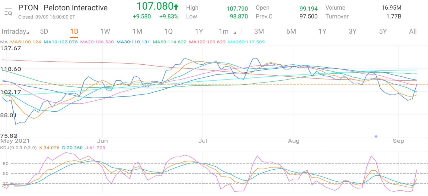This screenshot has width=428, height=196.
Task: Show the All time range
Action: point(413,32)
